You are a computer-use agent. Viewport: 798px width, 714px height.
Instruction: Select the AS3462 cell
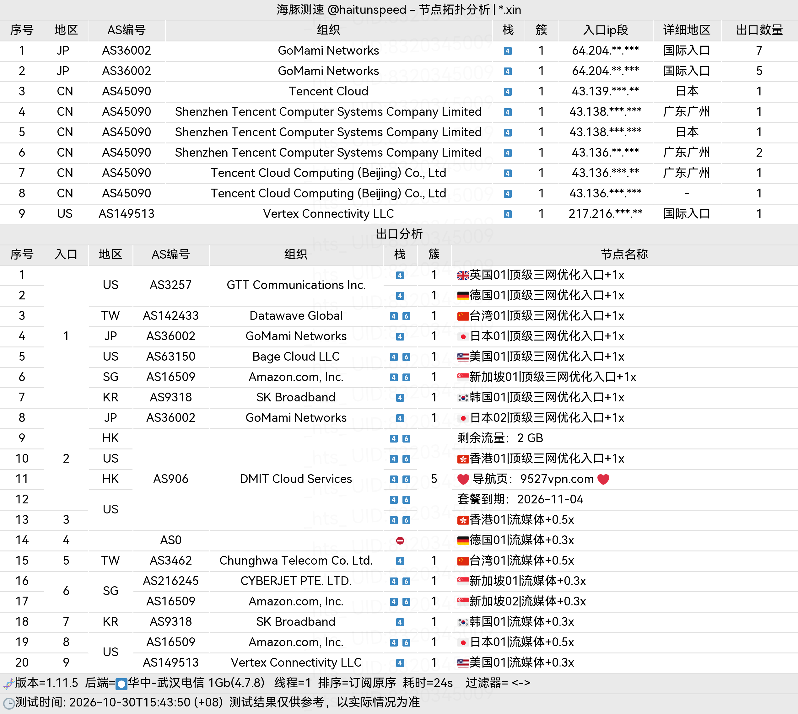coord(171,561)
